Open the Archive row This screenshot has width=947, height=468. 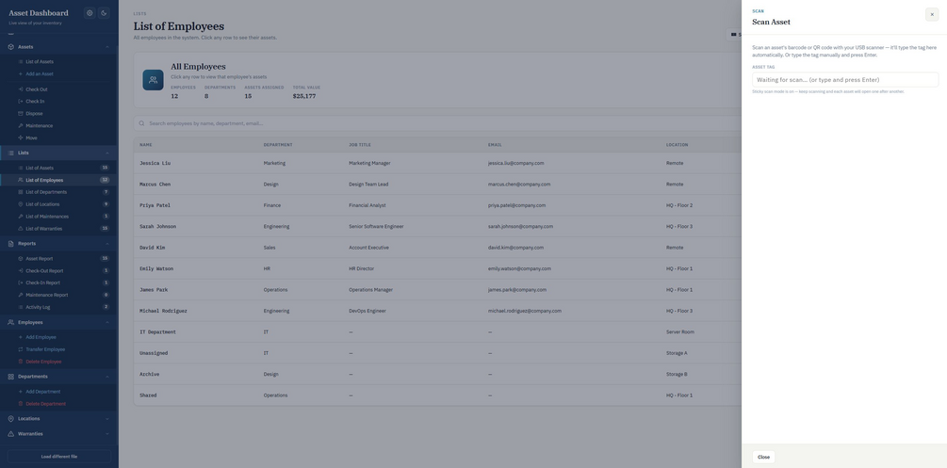pos(437,375)
